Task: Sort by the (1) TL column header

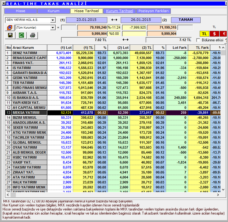Action: click(x=84, y=48)
